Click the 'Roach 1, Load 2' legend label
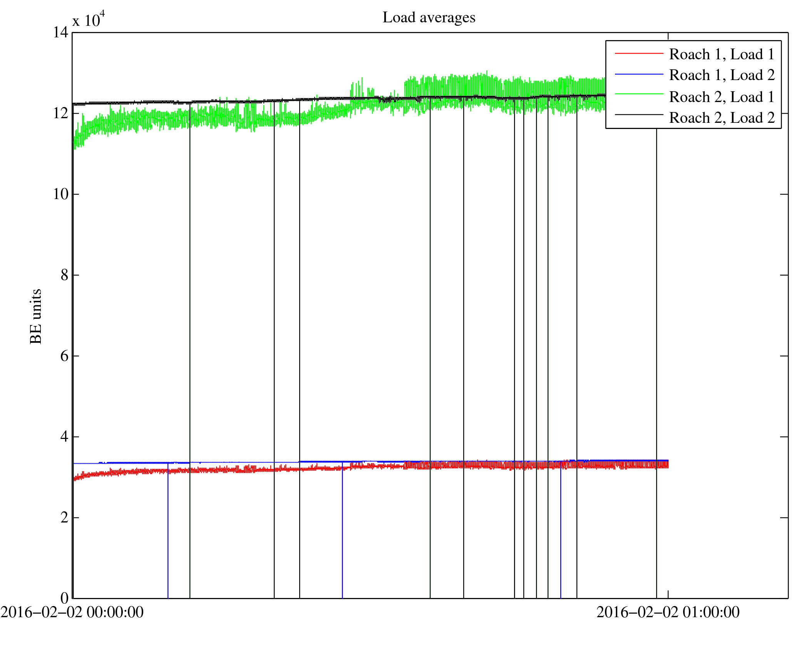799x648 pixels. (721, 75)
